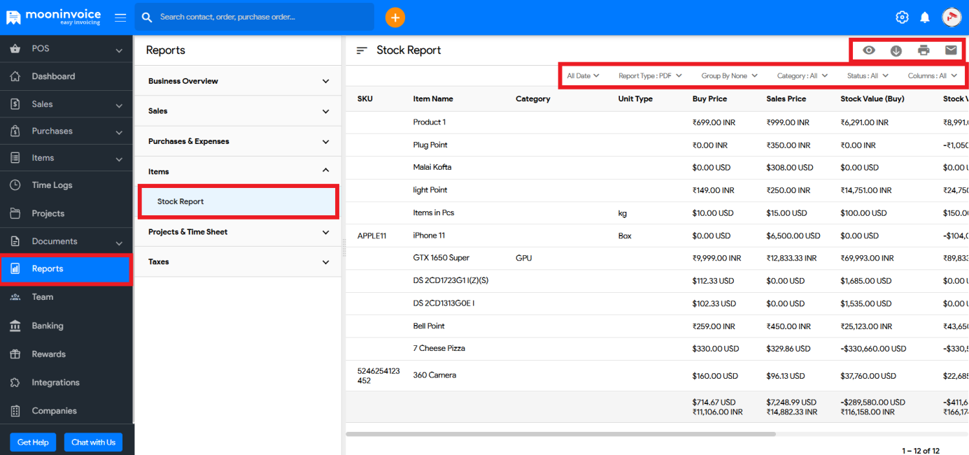Open the Group By None dropdown

729,75
